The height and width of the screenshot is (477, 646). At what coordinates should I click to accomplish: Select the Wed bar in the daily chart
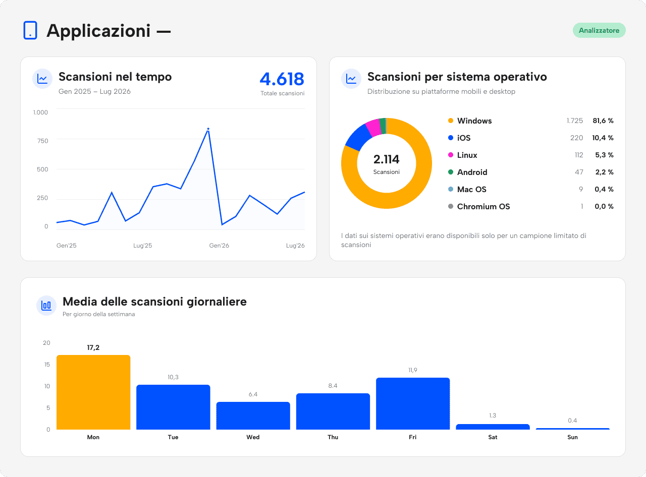pyautogui.click(x=253, y=415)
